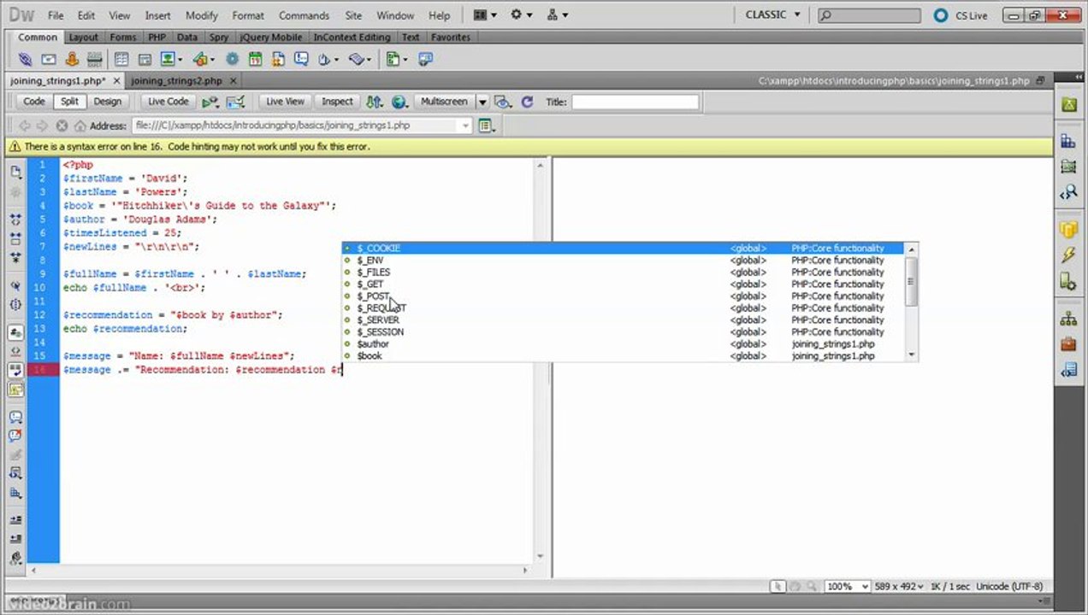Click Check Browser Compatibility icon
Viewport: 1088px width, 615px height.
click(235, 102)
